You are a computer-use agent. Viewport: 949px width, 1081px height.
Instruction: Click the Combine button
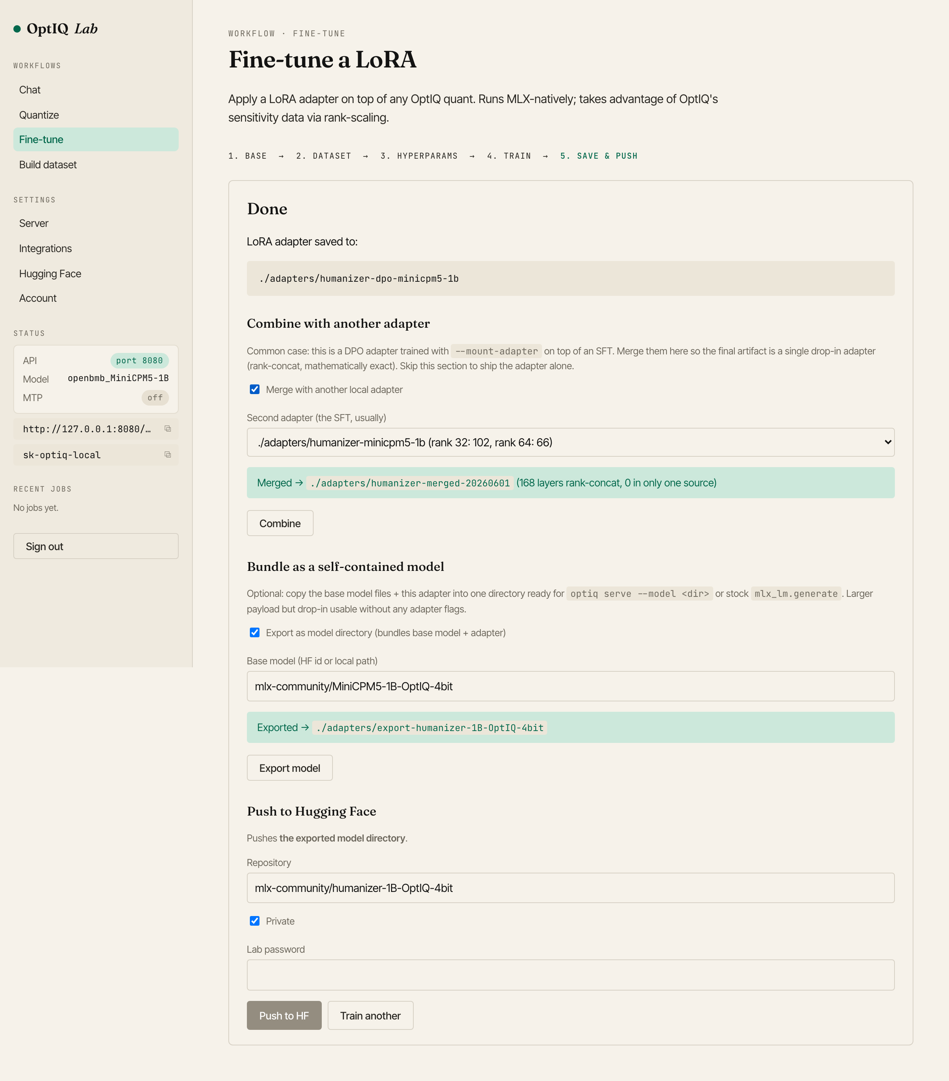(280, 523)
